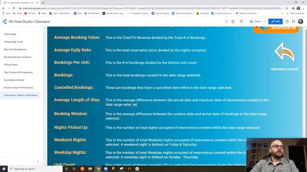This screenshot has height=172, width=307.
Task: Click the 'Nights Picked Up:' heading
Action: [x=71, y=128]
